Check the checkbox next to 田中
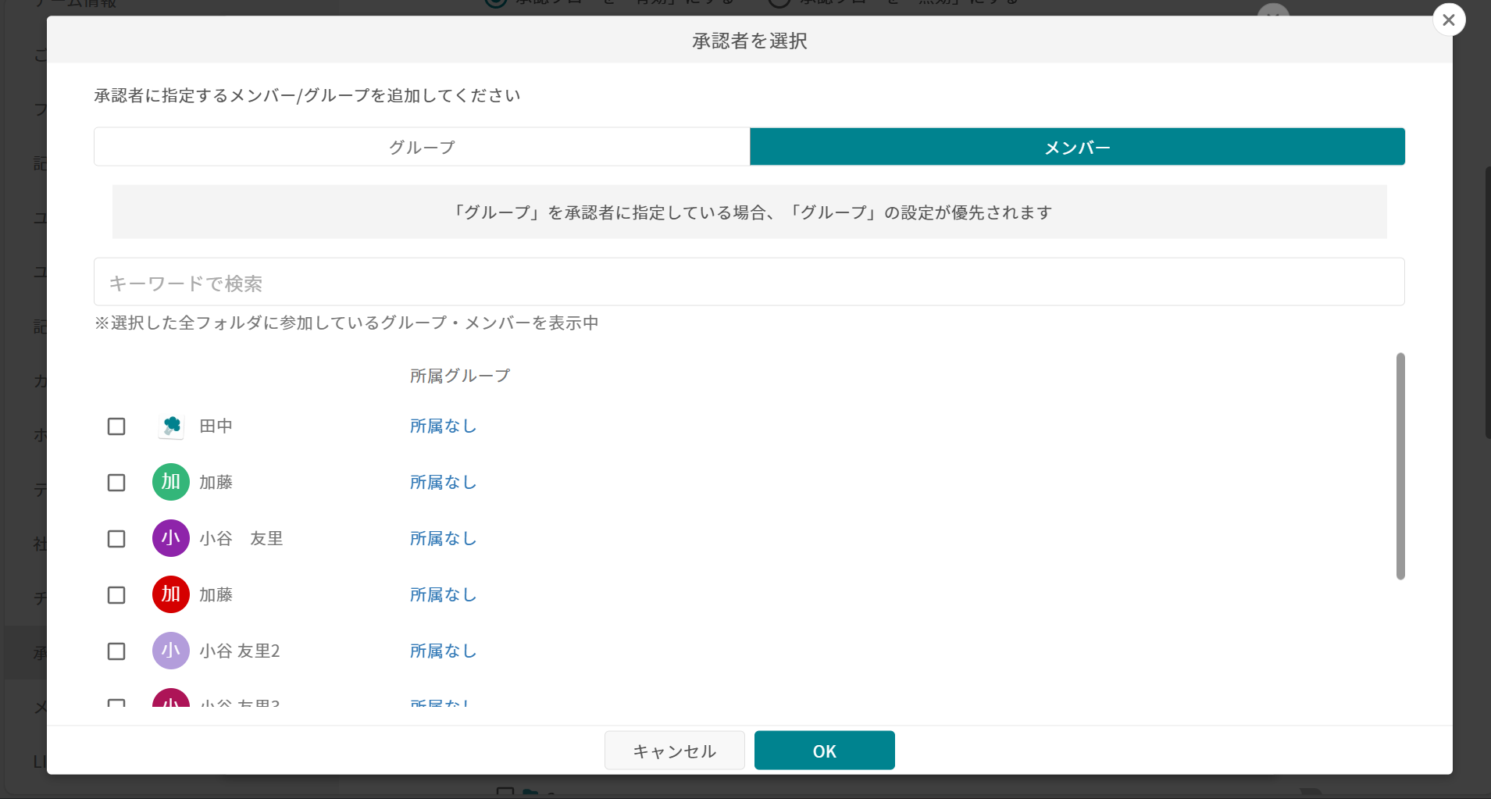 pos(116,426)
